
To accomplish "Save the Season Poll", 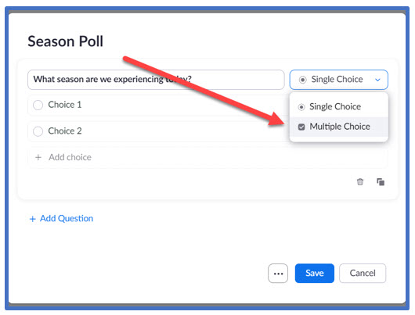I will (315, 274).
